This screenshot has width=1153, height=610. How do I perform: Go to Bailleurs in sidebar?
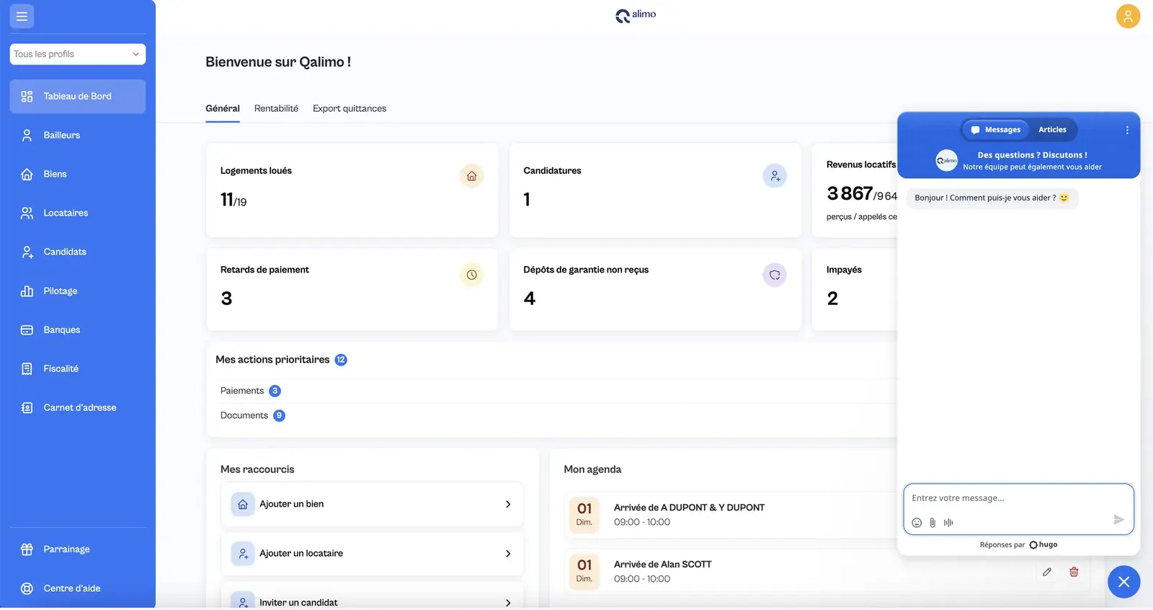(x=78, y=136)
